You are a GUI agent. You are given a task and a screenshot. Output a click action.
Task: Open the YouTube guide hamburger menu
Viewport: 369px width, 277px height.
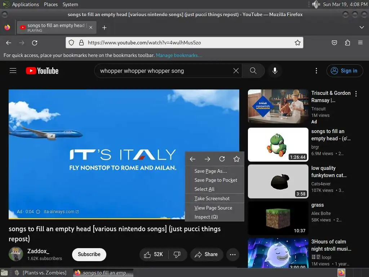(x=13, y=71)
